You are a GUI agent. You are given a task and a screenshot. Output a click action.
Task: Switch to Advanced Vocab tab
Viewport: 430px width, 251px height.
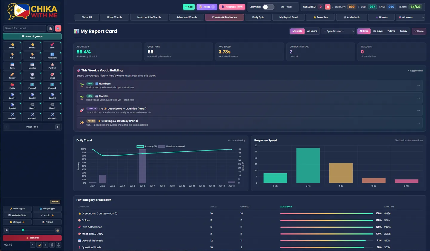point(187,17)
